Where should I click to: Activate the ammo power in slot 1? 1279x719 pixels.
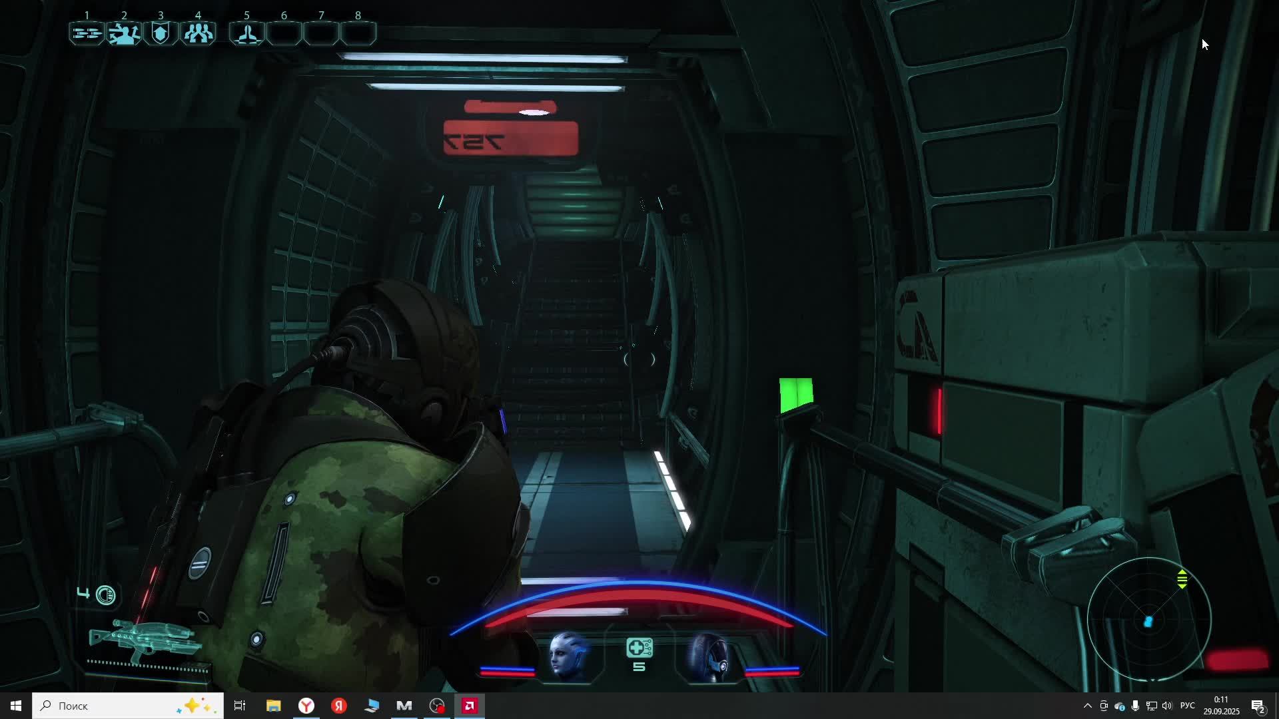[87, 33]
